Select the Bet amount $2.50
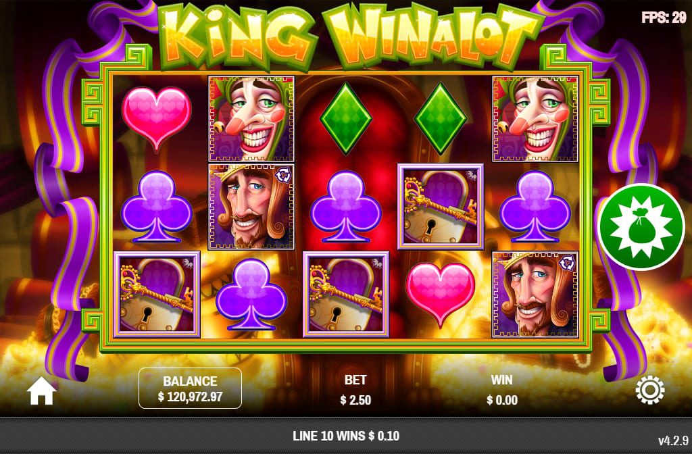The height and width of the screenshot is (454, 692). (x=355, y=400)
